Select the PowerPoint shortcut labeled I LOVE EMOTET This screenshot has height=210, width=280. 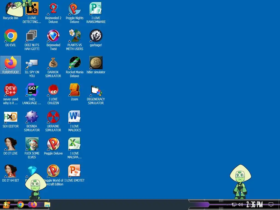[x=74, y=173]
